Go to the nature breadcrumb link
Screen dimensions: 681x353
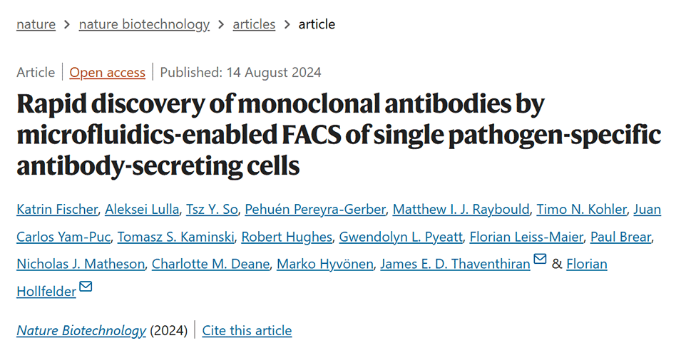36,24
